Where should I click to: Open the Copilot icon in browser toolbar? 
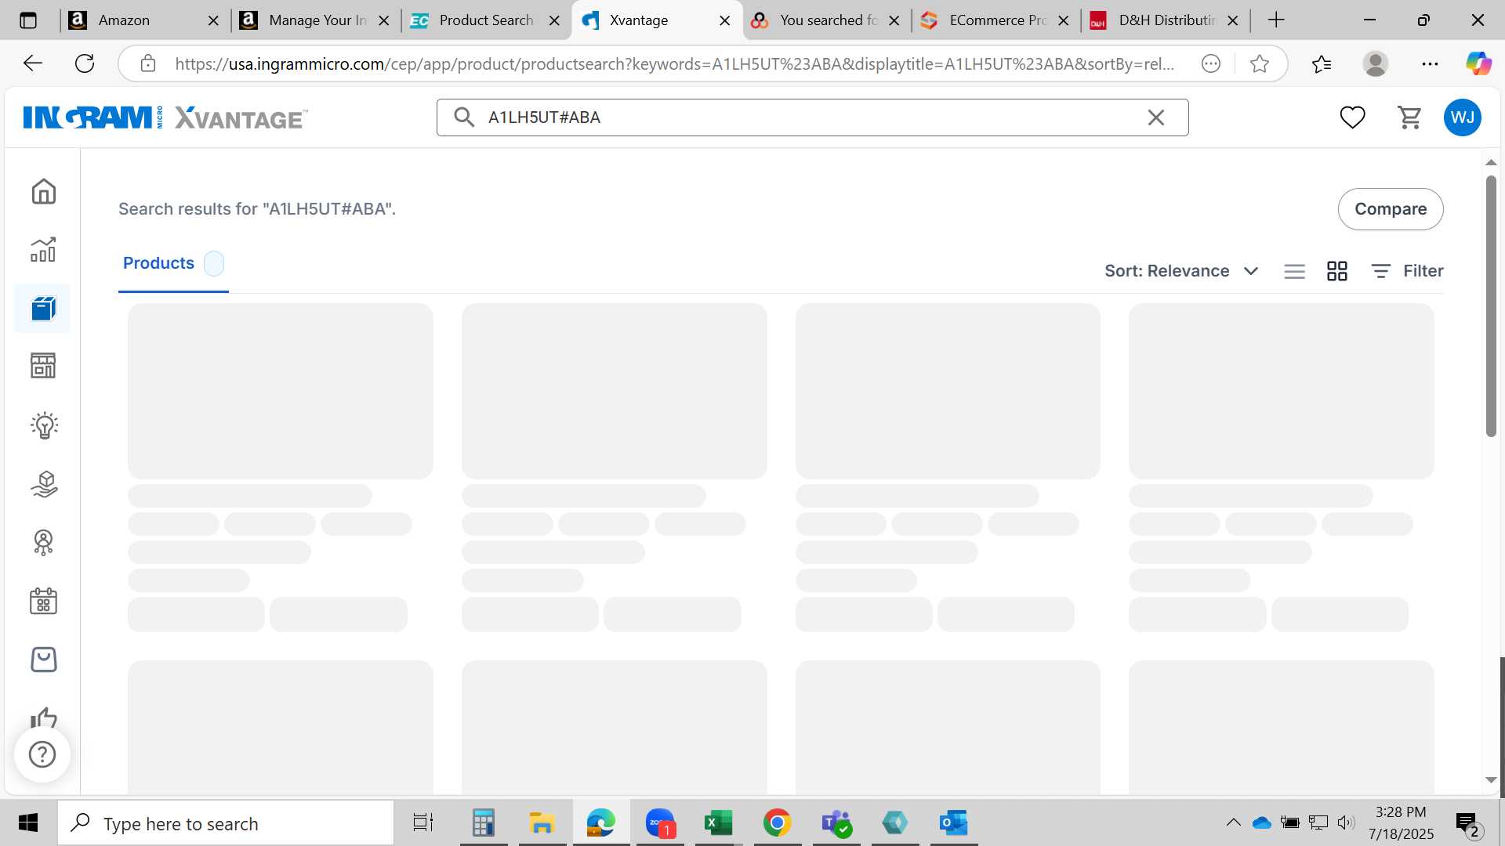coord(1478,63)
